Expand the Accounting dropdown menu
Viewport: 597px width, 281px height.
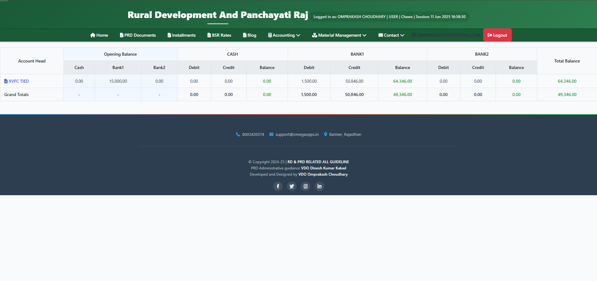pyautogui.click(x=284, y=35)
